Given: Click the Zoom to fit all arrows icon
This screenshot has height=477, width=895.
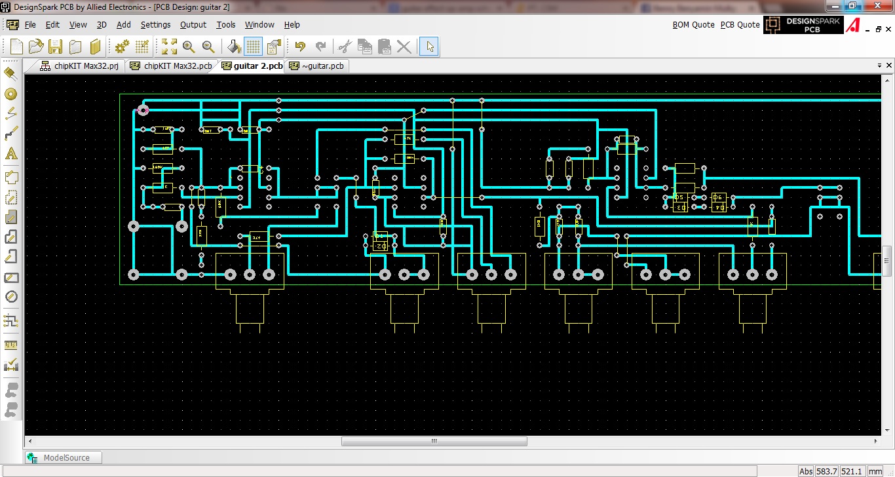Looking at the screenshot, I should click(x=169, y=47).
